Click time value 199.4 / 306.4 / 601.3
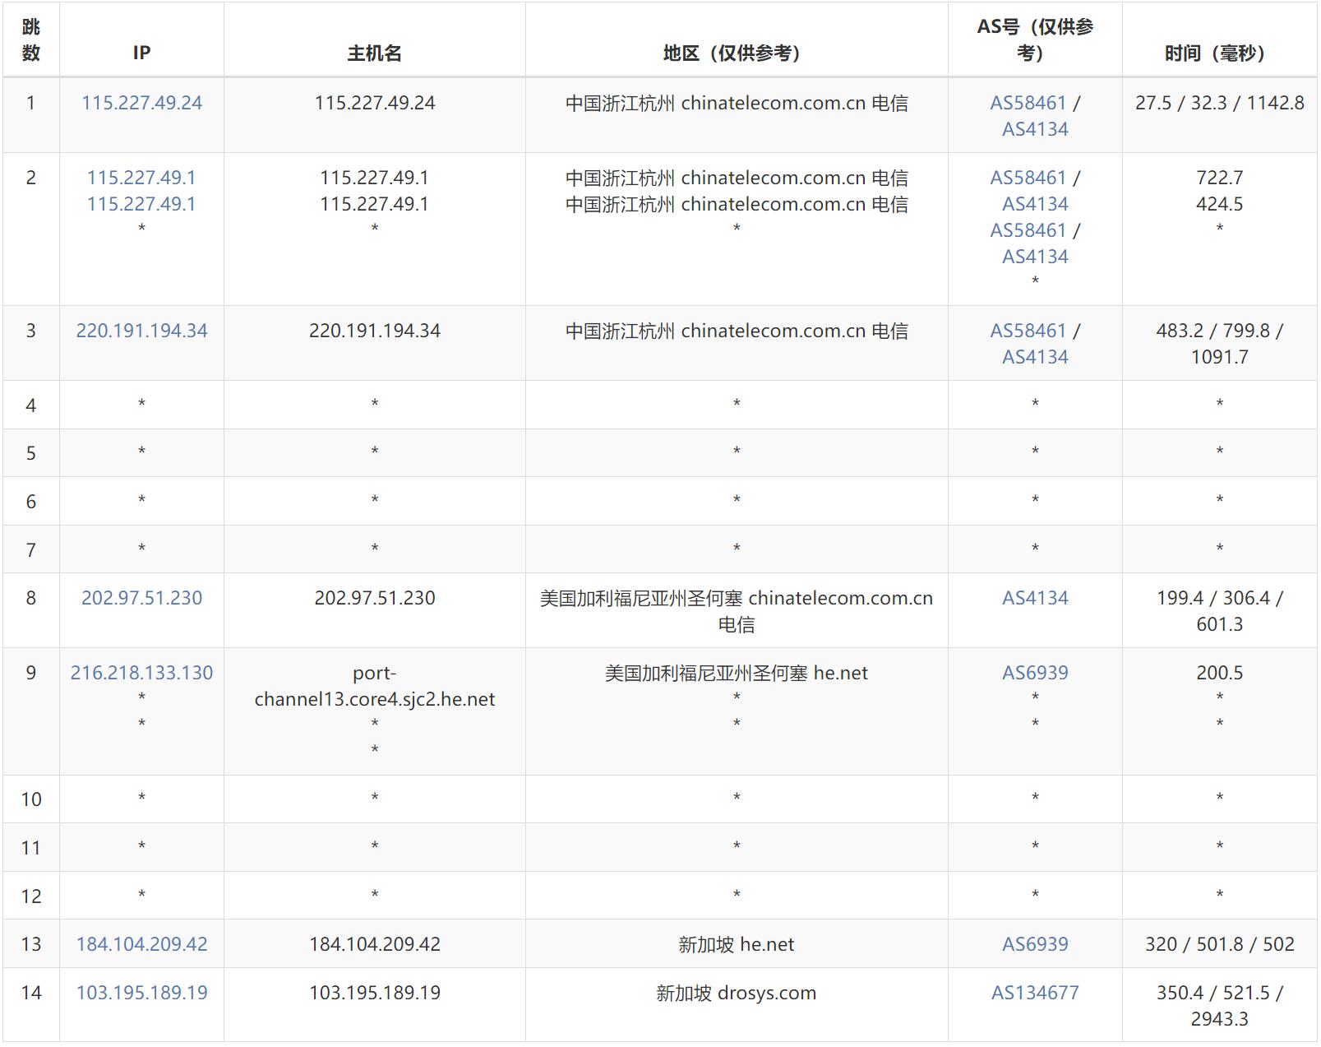The height and width of the screenshot is (1047, 1321). click(1219, 611)
